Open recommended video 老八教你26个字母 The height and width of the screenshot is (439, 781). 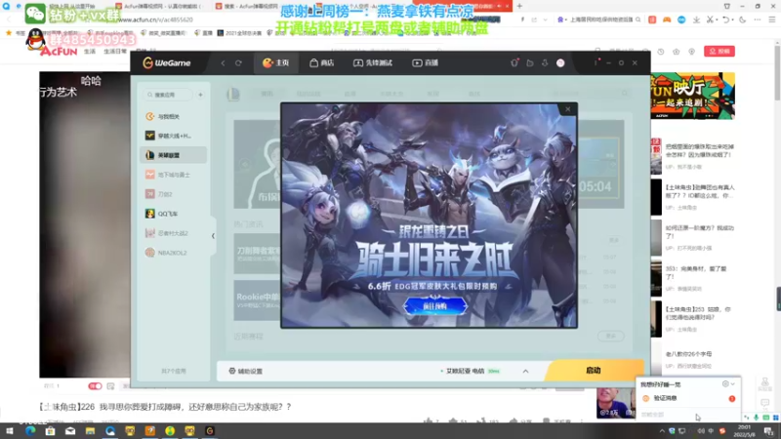pyautogui.click(x=688, y=354)
